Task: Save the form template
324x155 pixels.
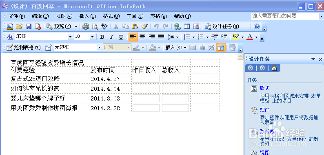Action: (x=29, y=26)
